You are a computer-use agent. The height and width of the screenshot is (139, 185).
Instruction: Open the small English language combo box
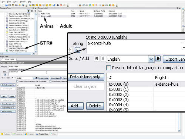pyautogui.click(x=26, y=78)
